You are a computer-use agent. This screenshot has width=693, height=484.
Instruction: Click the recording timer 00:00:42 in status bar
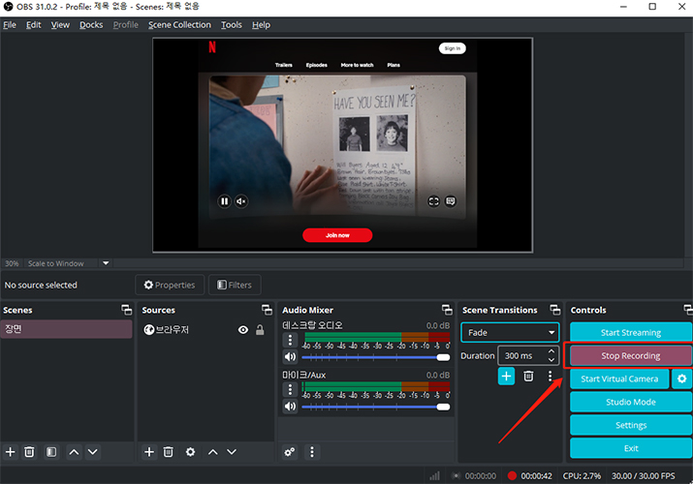point(536,475)
